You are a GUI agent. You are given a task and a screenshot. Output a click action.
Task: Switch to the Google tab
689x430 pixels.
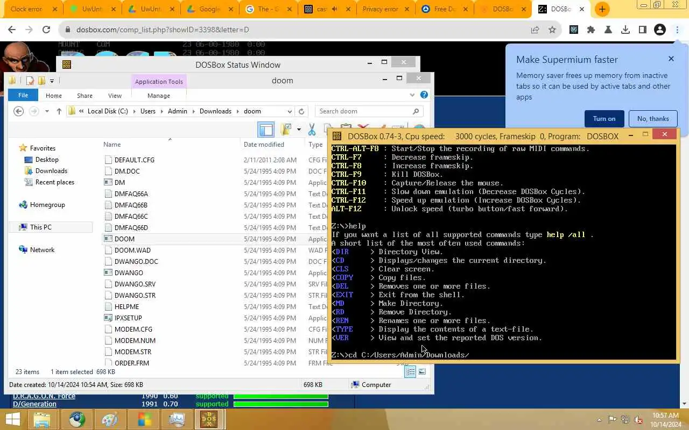pos(210,9)
